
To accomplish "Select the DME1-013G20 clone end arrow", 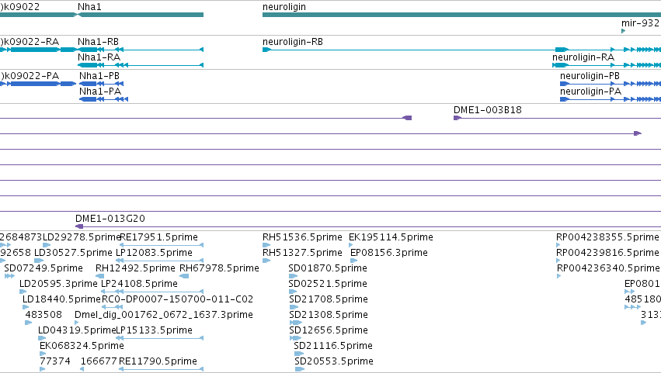I will [79, 226].
